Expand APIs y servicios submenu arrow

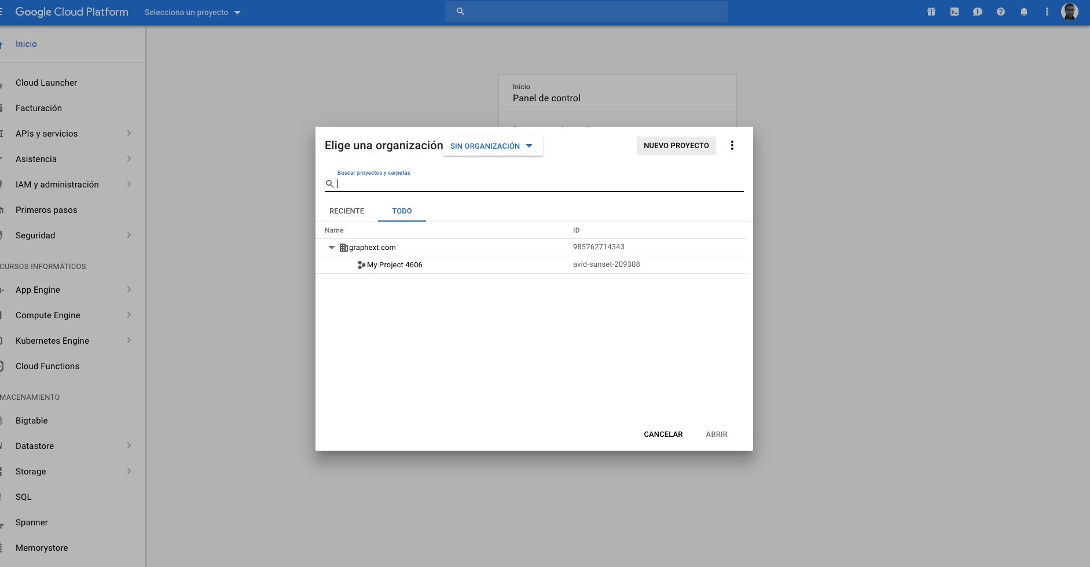pos(129,134)
